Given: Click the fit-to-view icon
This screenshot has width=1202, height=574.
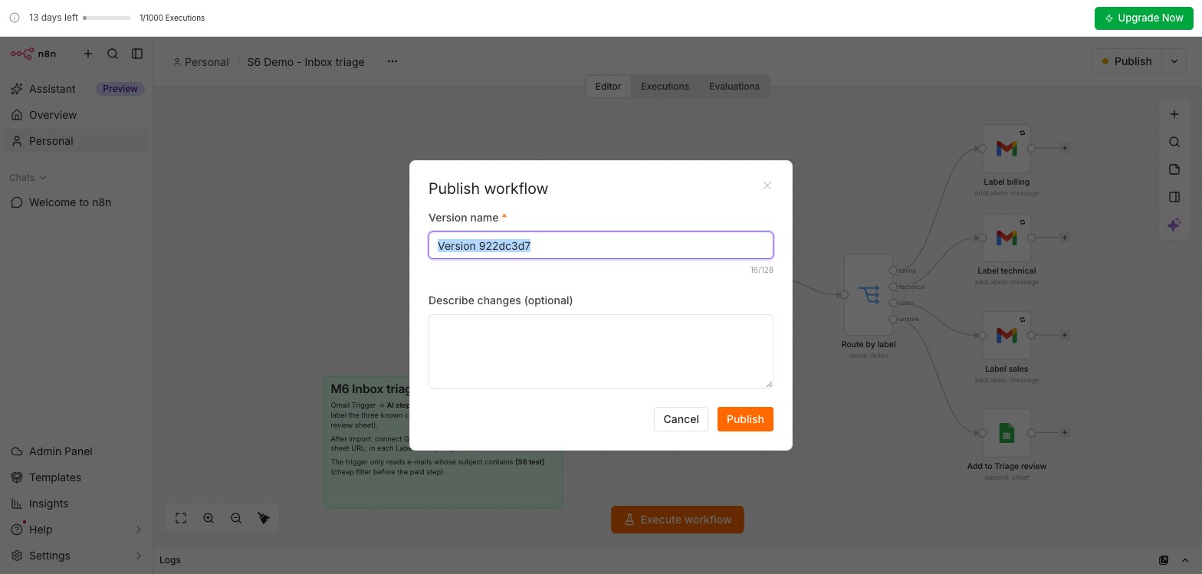Looking at the screenshot, I should [x=181, y=518].
